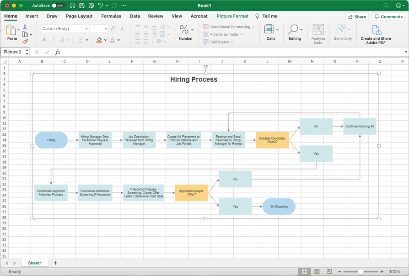Click the Cut scissors icon
Screen dimensions: 409x276
(25, 27)
